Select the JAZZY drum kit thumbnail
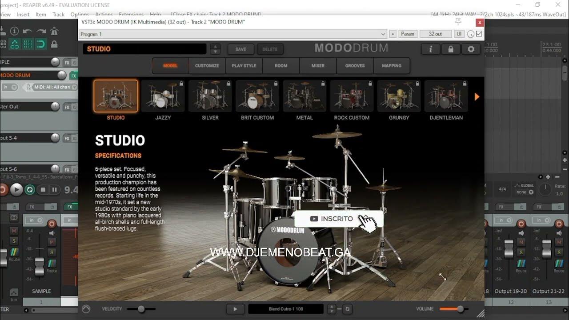This screenshot has height=320, width=569. point(163,96)
